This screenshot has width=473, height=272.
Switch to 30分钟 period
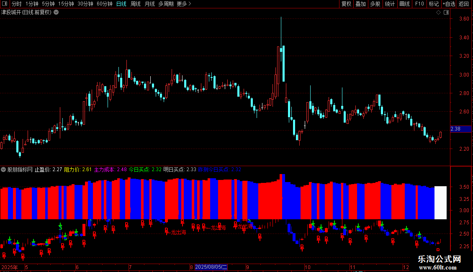point(85,4)
